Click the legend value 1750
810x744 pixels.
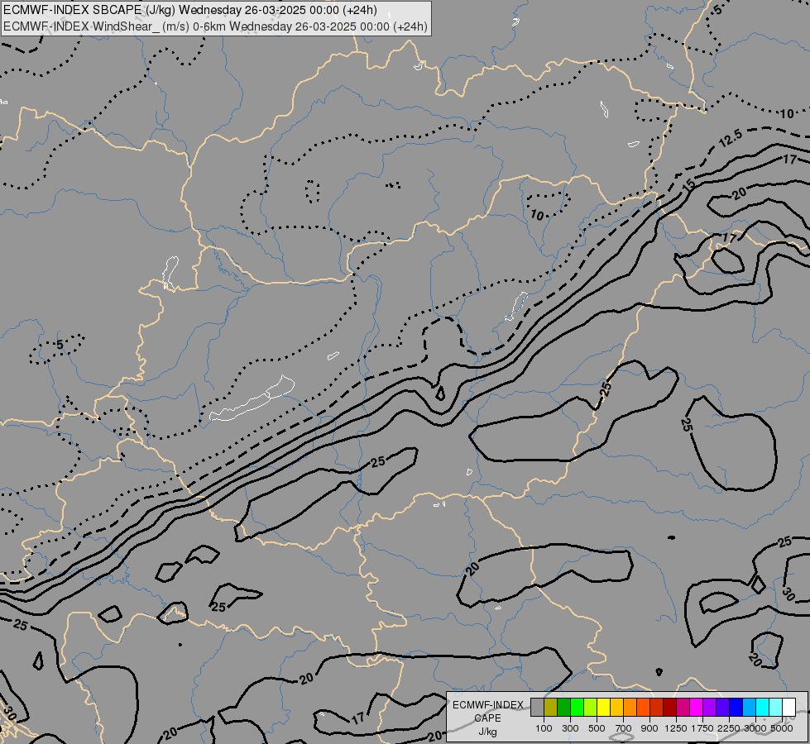pos(702,728)
